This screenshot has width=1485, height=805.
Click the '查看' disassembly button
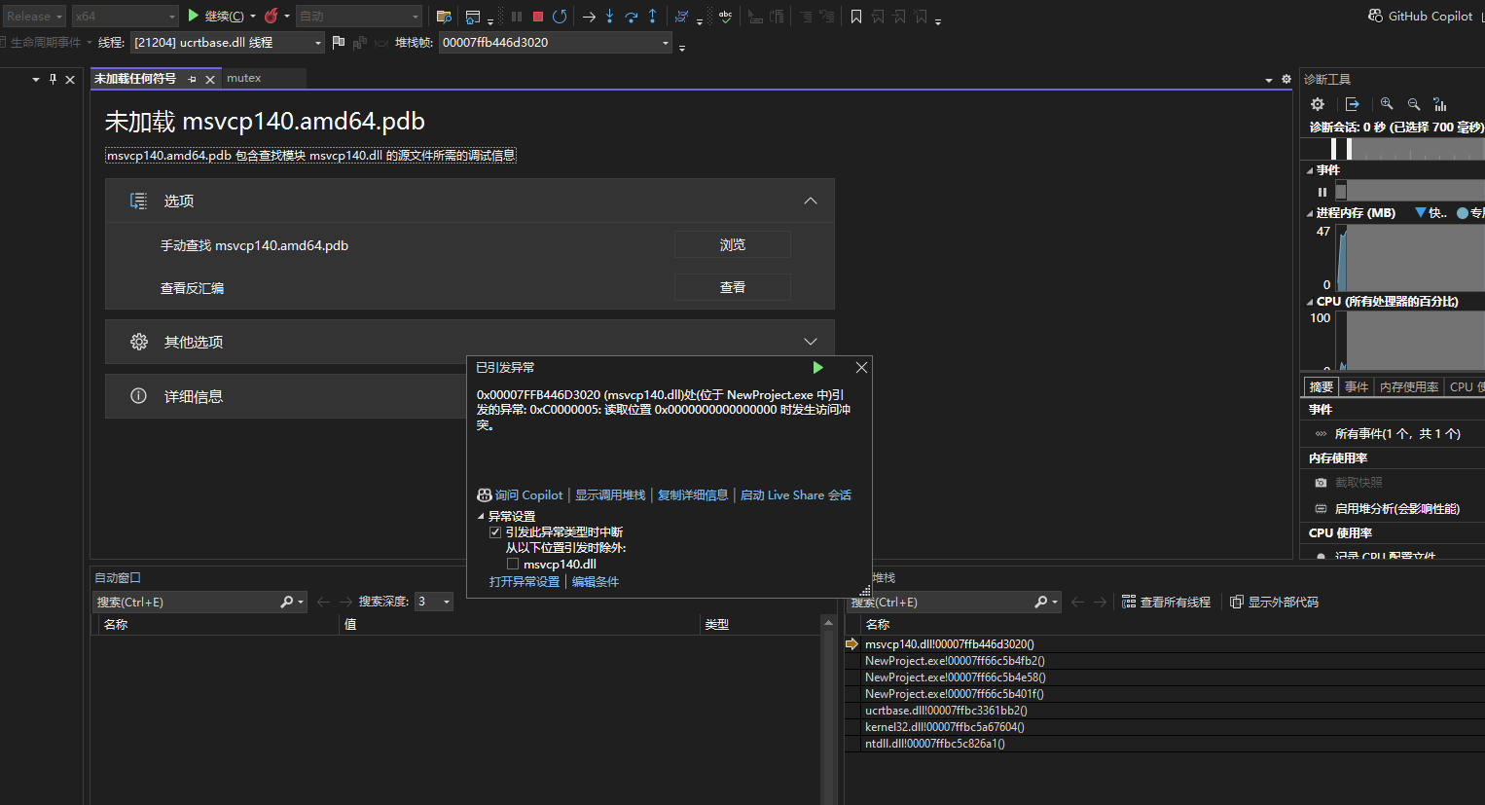click(x=733, y=287)
